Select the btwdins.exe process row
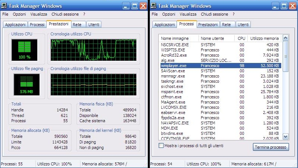 [220, 133]
